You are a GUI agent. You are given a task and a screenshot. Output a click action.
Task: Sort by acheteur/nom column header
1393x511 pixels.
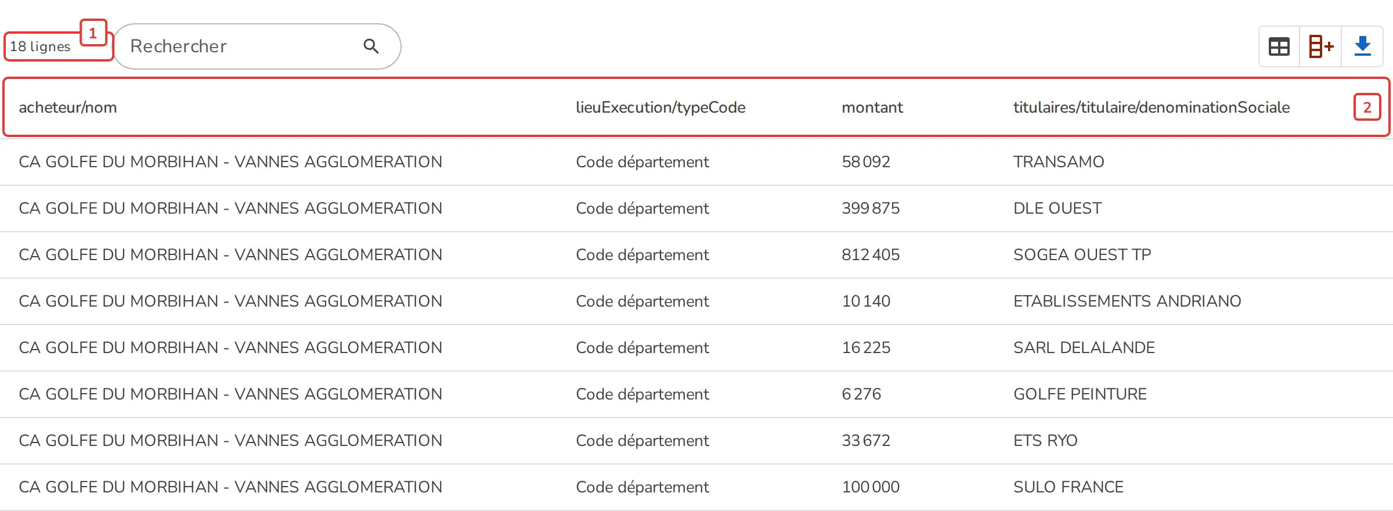pyautogui.click(x=68, y=107)
